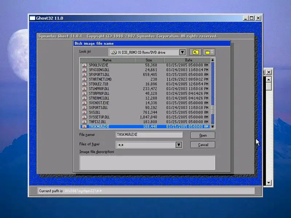Select the STORPROP.DLL file name
The width and height of the screenshot is (291, 218).
(x=99, y=93)
